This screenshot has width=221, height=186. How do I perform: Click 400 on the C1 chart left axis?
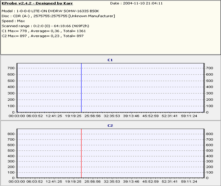coord(11,87)
